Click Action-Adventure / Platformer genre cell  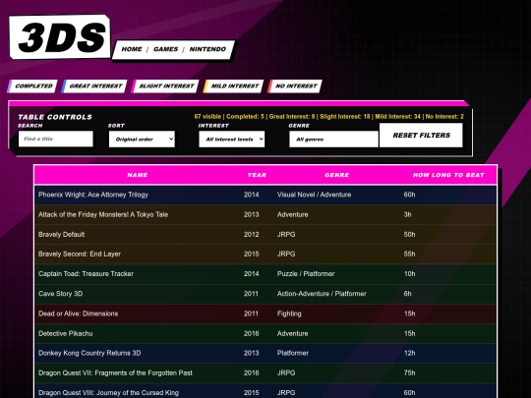[x=322, y=294]
